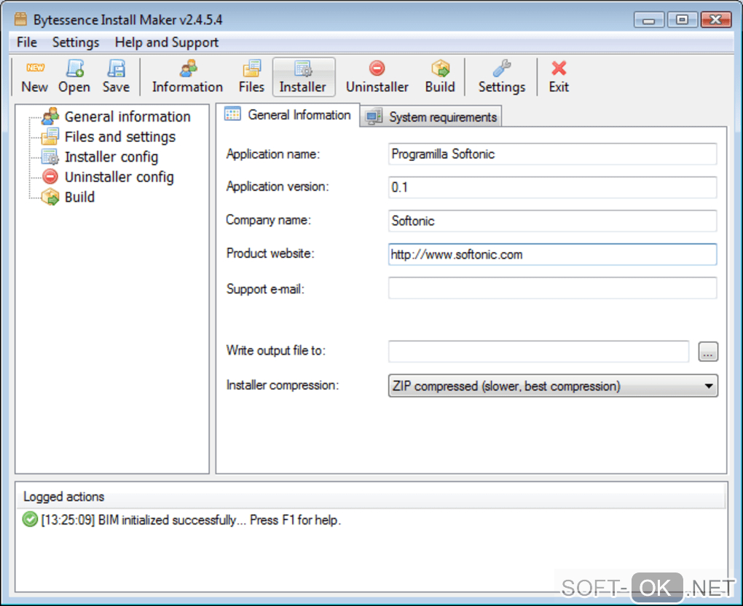Image resolution: width=743 pixels, height=606 pixels.
Task: Select Installer config in tree
Action: [x=111, y=157]
